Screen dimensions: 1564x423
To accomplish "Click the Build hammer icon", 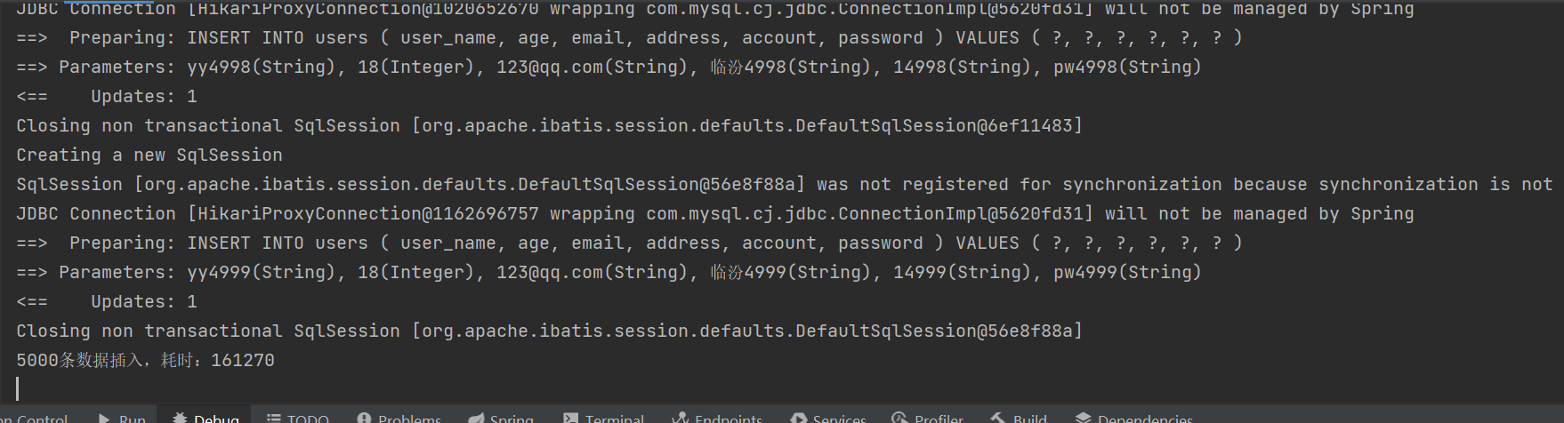I will (x=998, y=418).
